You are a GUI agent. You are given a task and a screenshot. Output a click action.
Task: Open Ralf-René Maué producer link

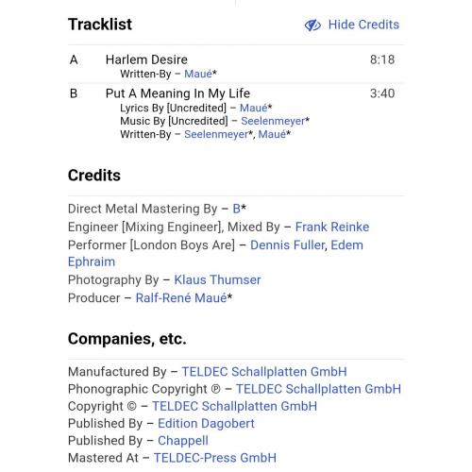tap(181, 297)
